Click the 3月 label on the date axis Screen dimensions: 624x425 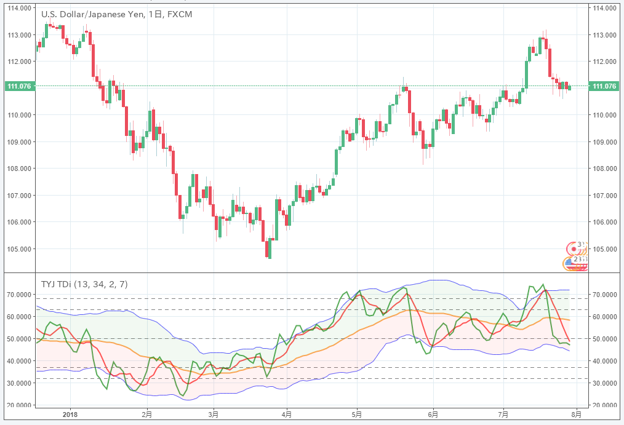pyautogui.click(x=214, y=415)
